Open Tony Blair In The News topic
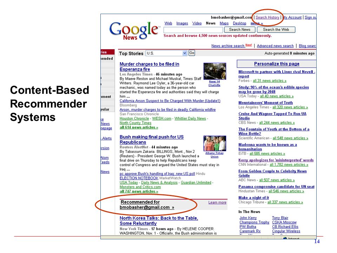 tap(280, 218)
